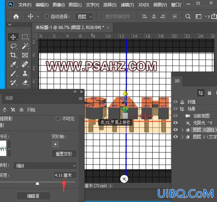Select the Spot Healing Brush tool
This screenshot has width=217, height=202.
coord(25,64)
